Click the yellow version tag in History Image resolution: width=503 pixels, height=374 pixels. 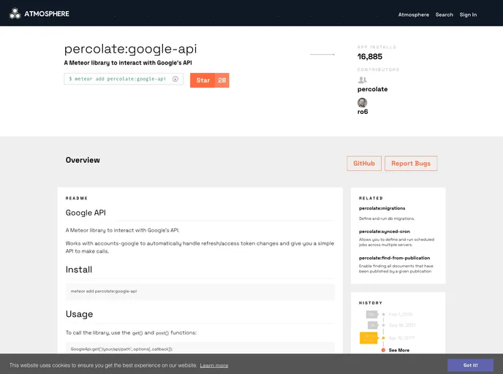tap(368, 337)
